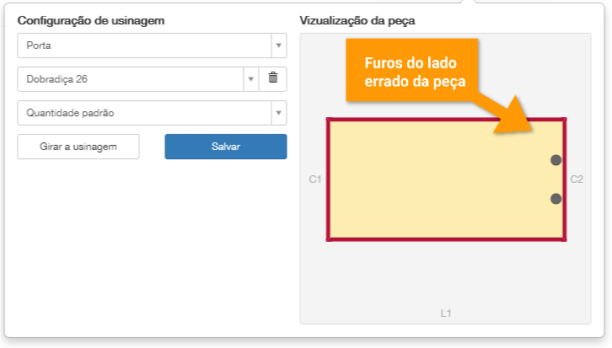Open the Quantidade padrão dropdown arrow
Viewport: 612px width, 348px height.
pos(278,113)
